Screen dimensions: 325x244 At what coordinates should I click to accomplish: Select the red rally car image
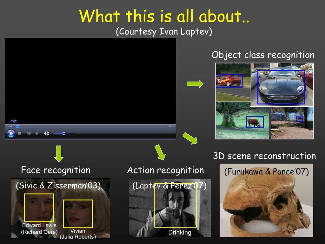[233, 82]
